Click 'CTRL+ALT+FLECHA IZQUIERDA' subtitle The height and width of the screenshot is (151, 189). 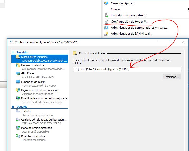point(42,123)
